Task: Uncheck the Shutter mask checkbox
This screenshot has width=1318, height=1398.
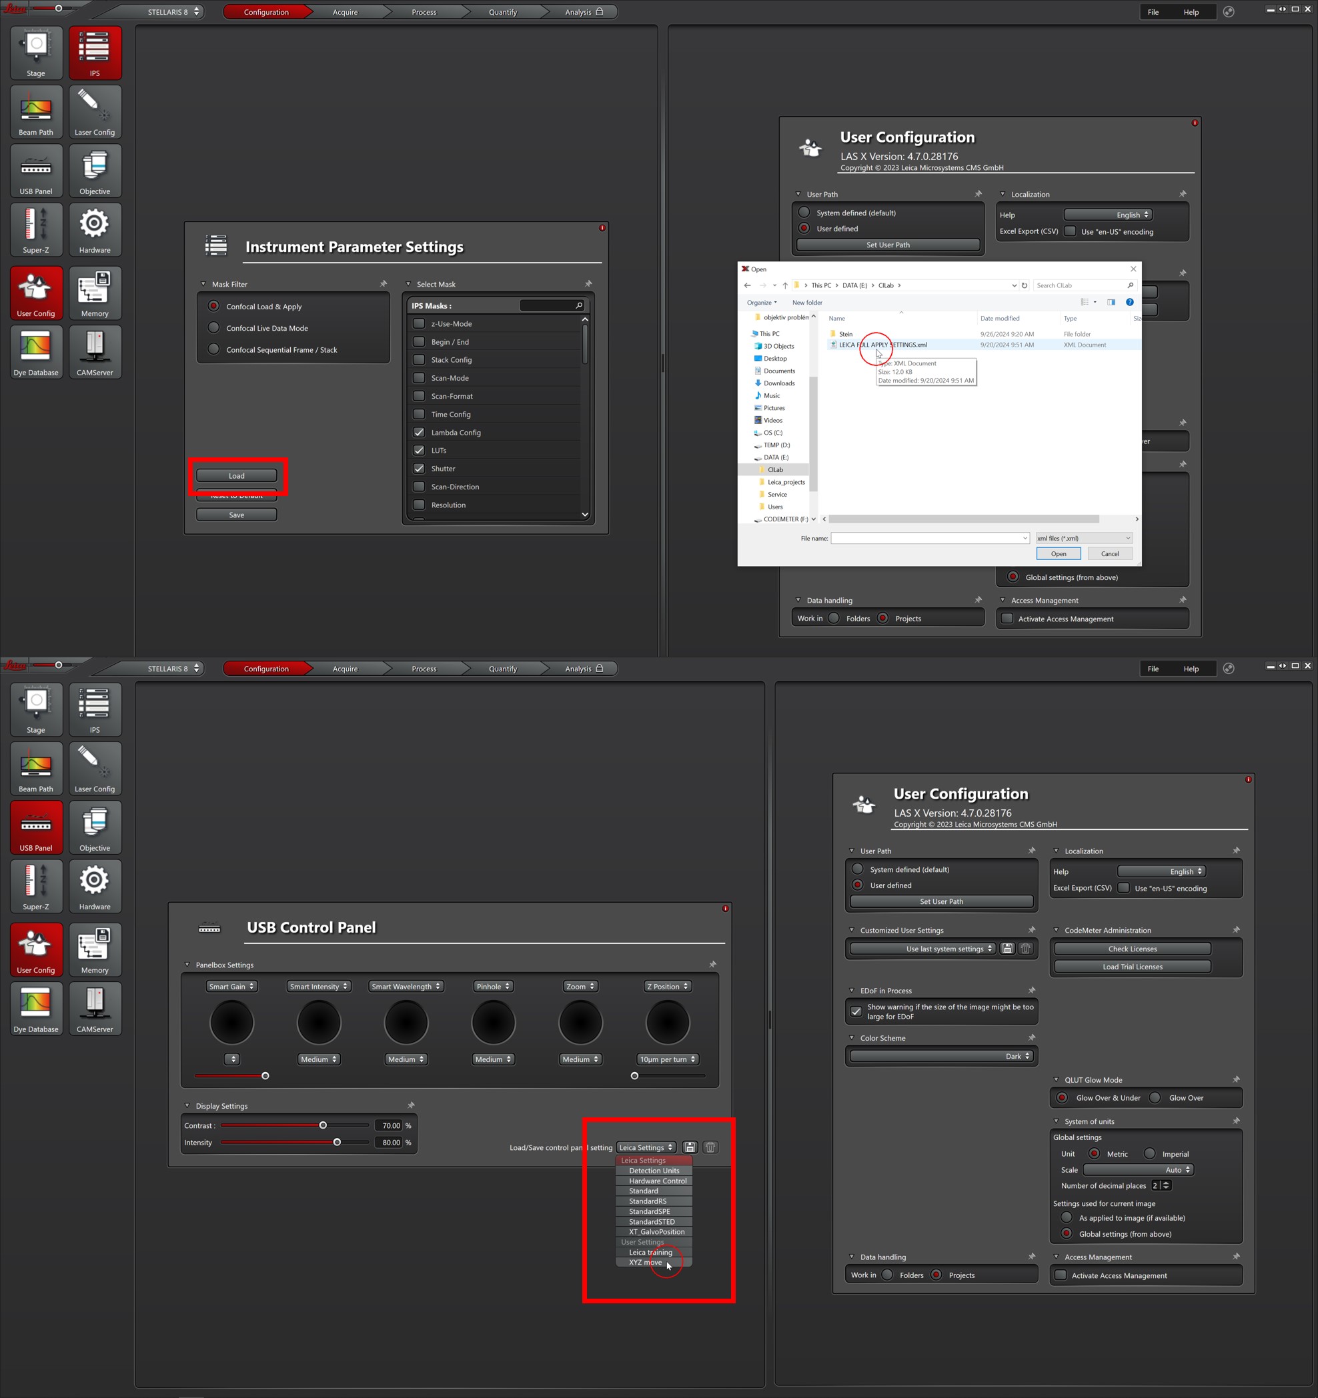Action: coord(420,469)
